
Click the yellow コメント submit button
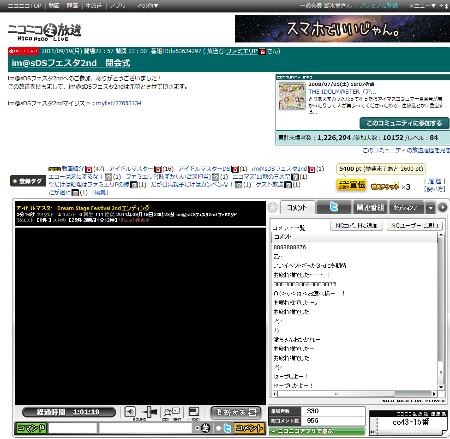249,428
